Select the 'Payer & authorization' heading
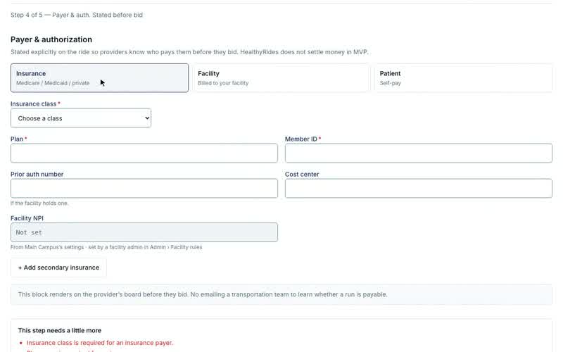This screenshot has width=563, height=352. pos(51,39)
